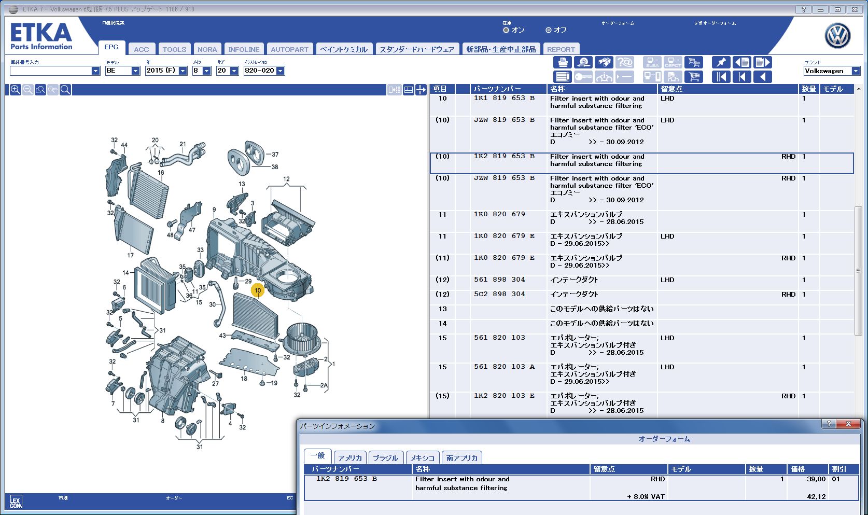The image size is (868, 515).
Task: Open the 車体番号入力 dropdown arrow
Action: pos(95,71)
